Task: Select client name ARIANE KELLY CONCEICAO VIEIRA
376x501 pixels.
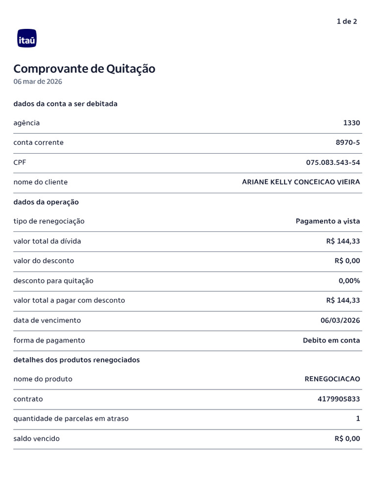Action: [x=301, y=182]
